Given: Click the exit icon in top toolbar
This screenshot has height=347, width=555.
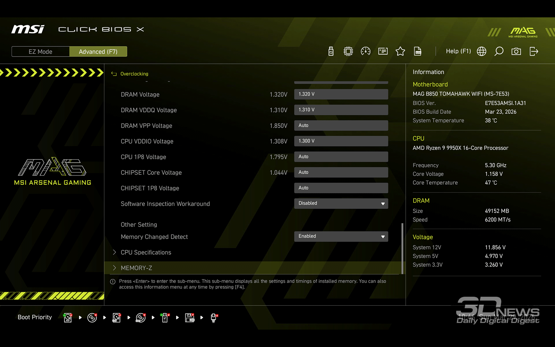Looking at the screenshot, I should (x=534, y=51).
